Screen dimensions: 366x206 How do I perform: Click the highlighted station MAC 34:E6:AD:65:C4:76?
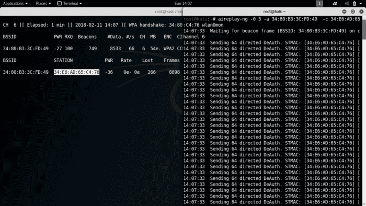click(76, 72)
